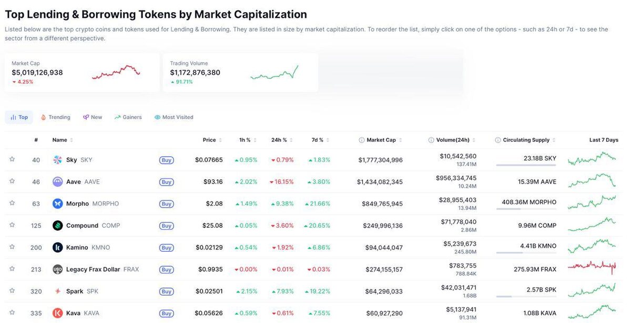Click the Kamino token logo icon
Screen dimensions: 631x323
58,247
